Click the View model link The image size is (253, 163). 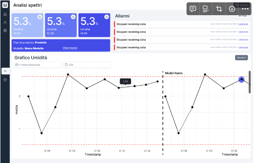point(70,48)
